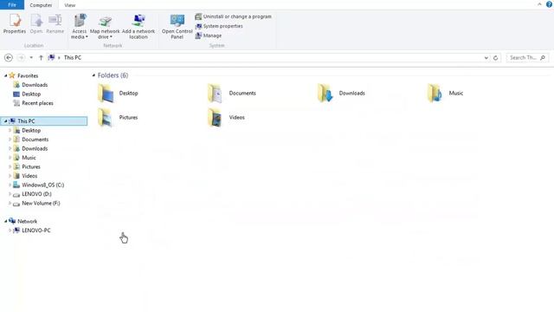Select Videos in the navigation tree
This screenshot has width=554, height=312.
coord(29,176)
